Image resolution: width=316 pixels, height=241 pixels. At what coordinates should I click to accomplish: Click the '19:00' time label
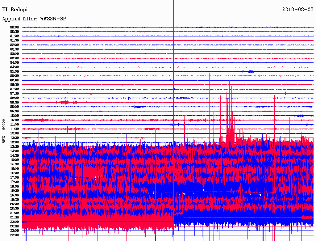click(15, 195)
